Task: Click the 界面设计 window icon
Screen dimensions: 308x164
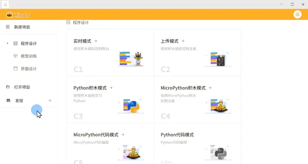Action: pos(15,68)
